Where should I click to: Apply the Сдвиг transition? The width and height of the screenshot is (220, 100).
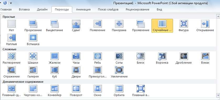pos(76,26)
